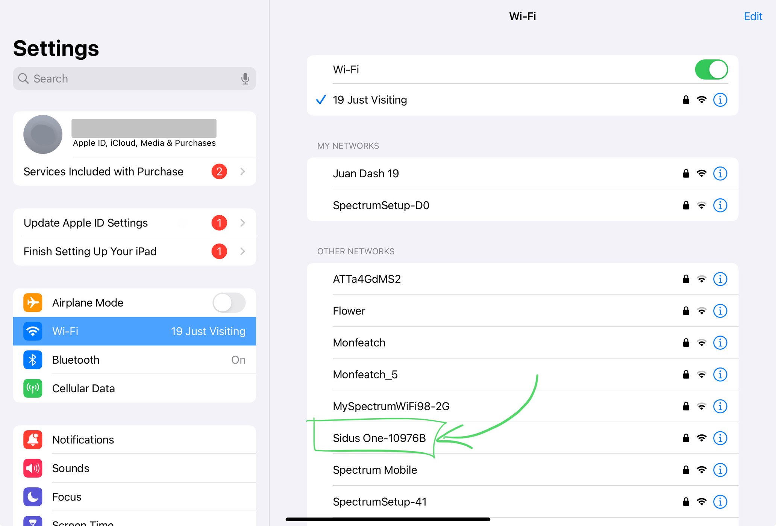Select the Bluetooth icon in sidebar

click(x=33, y=360)
